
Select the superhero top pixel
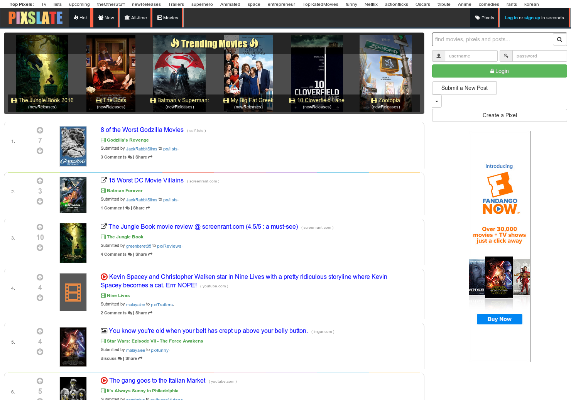coord(202,4)
